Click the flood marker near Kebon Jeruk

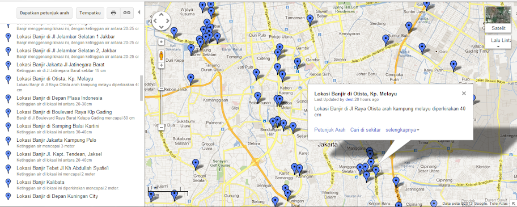(x=190, y=79)
